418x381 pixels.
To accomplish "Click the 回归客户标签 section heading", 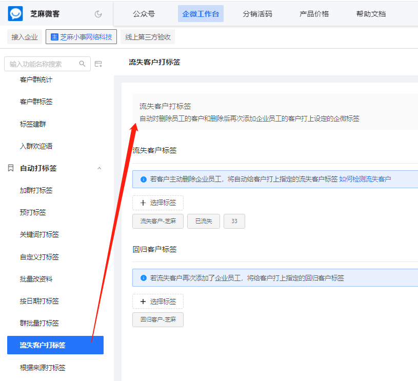I will [154, 249].
